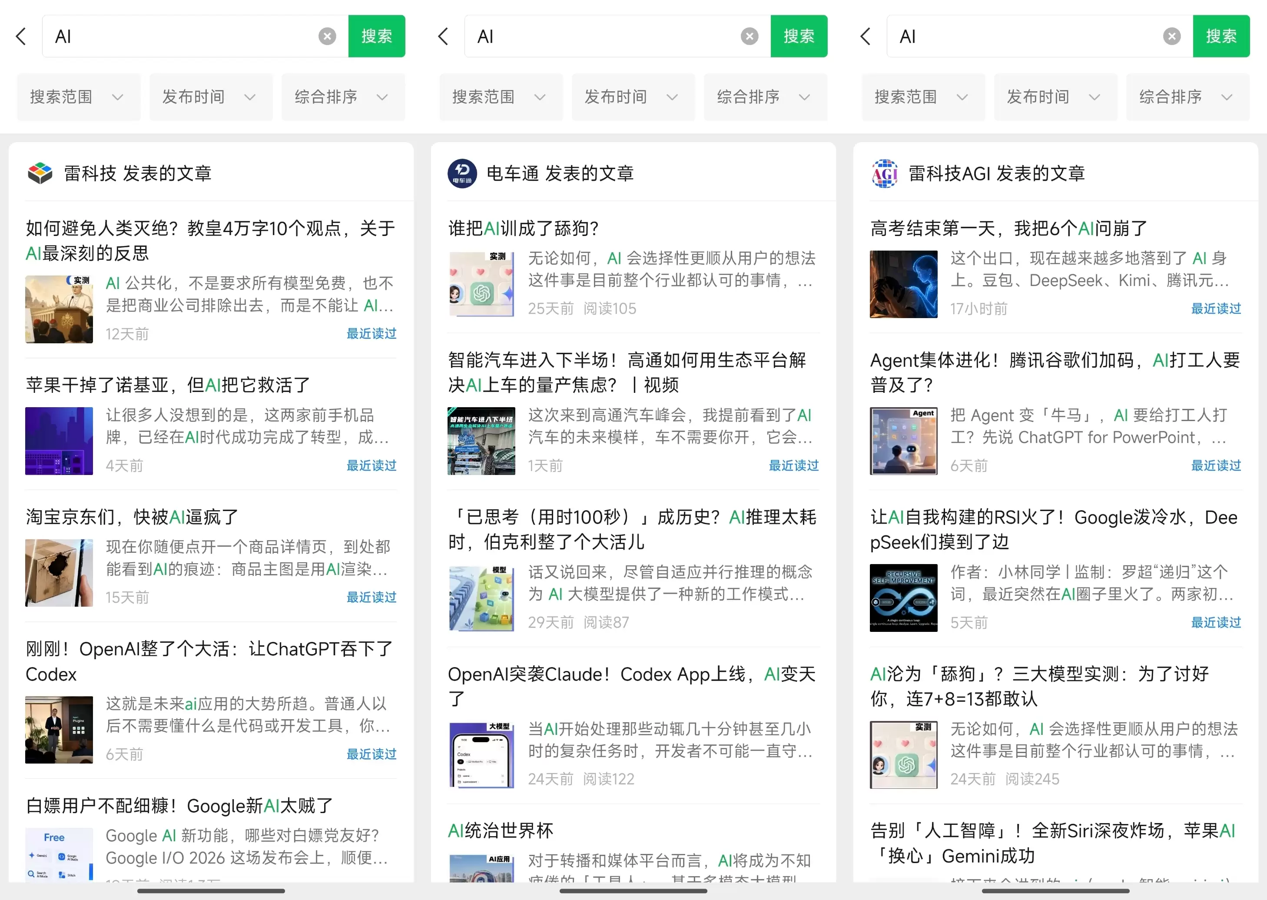This screenshot has width=1267, height=900.
Task: Click the blue hologram thumbnail of the 高考 article
Action: coord(904,284)
